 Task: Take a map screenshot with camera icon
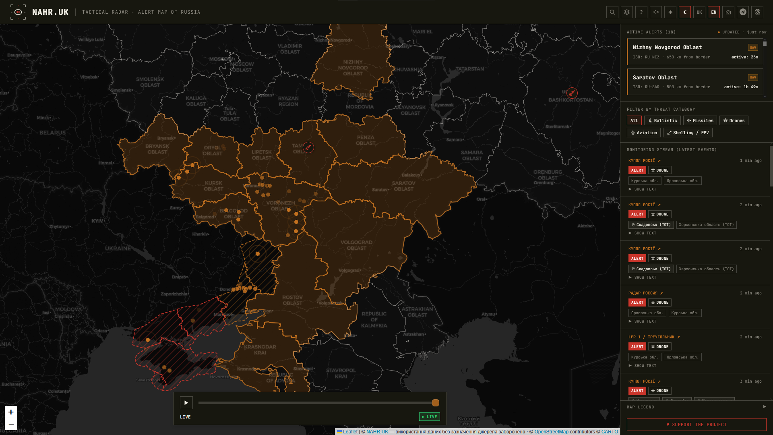[x=728, y=12]
